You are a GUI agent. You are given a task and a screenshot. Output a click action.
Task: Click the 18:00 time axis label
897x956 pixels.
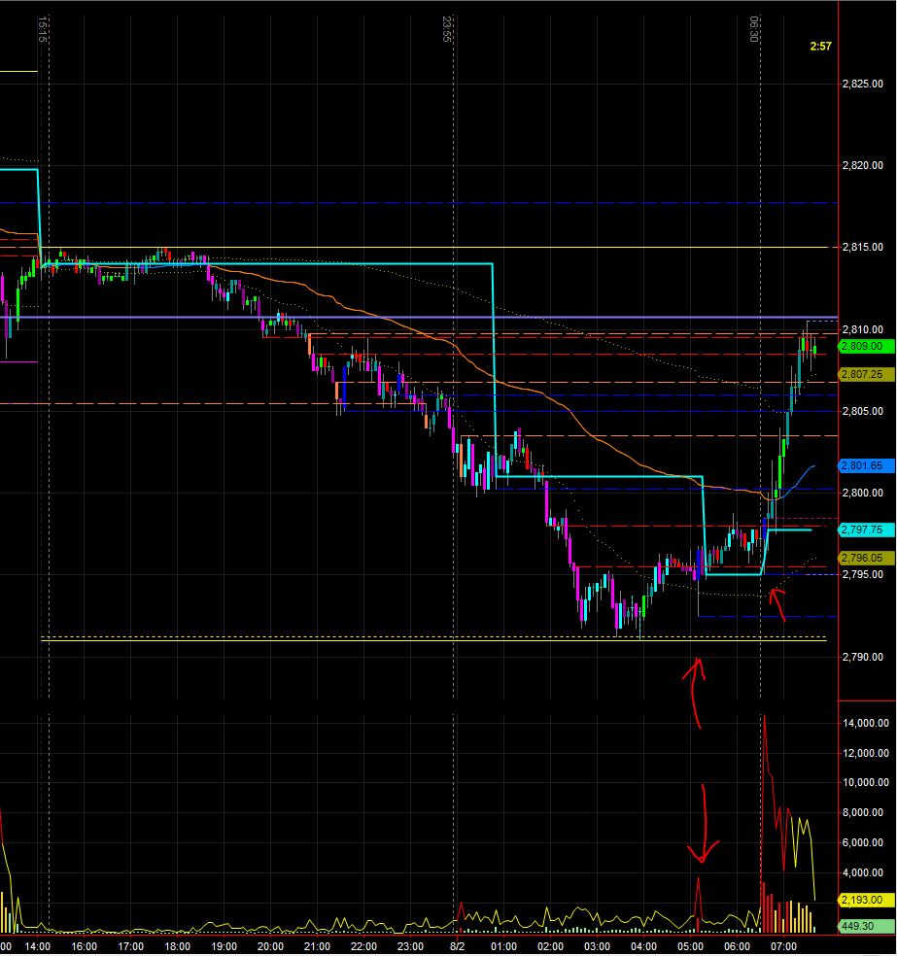tap(178, 947)
